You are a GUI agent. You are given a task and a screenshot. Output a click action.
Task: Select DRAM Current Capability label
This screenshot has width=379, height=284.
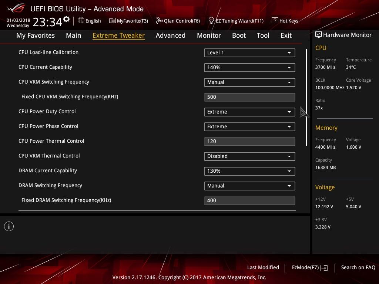point(48,170)
